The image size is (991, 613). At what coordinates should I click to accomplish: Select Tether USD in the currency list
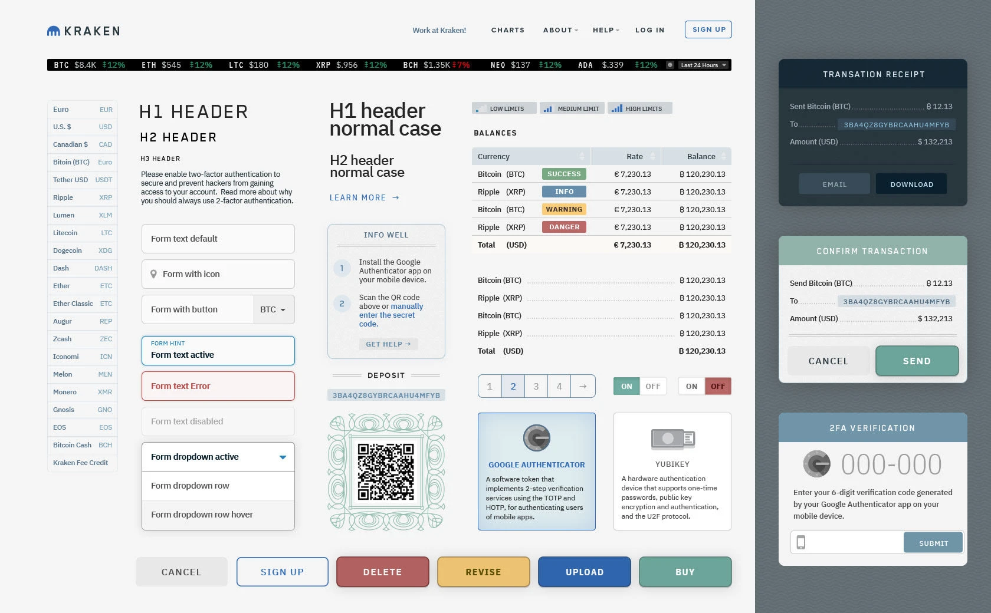pos(83,180)
